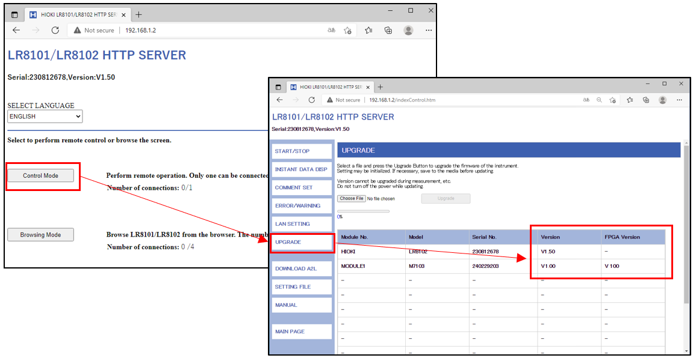Image resolution: width=696 pixels, height=361 pixels.
Task: Open tab actions menu in the back browser window
Action: [14, 14]
